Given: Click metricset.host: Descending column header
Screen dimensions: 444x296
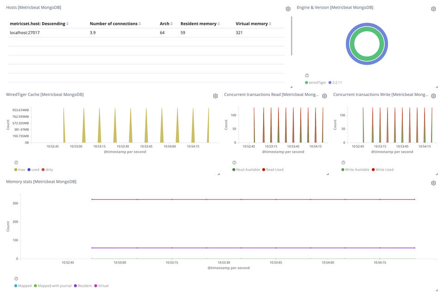Looking at the screenshot, I should (x=37, y=24).
